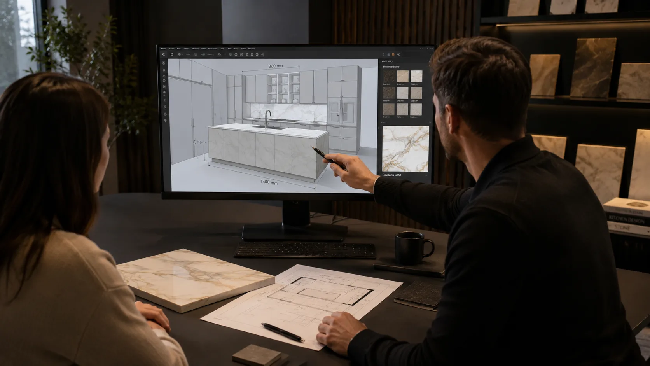Open the globe view dropdown in the toolbar
The width and height of the screenshot is (650, 366).
point(180,54)
